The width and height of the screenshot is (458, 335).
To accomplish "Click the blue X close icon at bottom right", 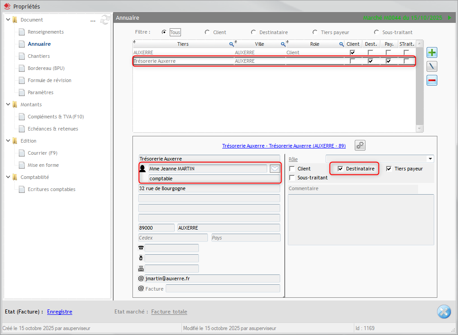I will pyautogui.click(x=444, y=312).
